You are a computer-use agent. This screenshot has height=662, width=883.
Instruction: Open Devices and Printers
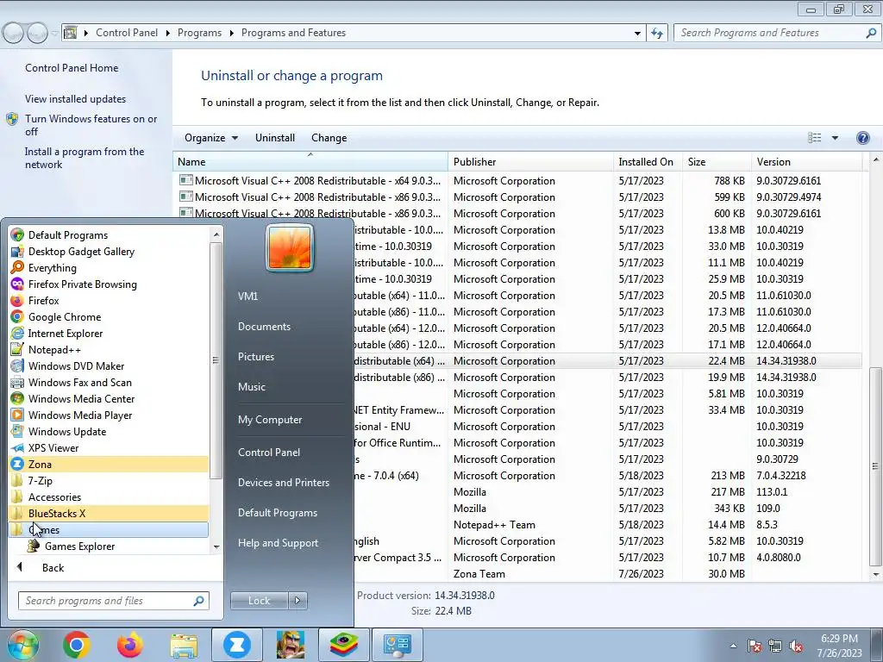(283, 483)
